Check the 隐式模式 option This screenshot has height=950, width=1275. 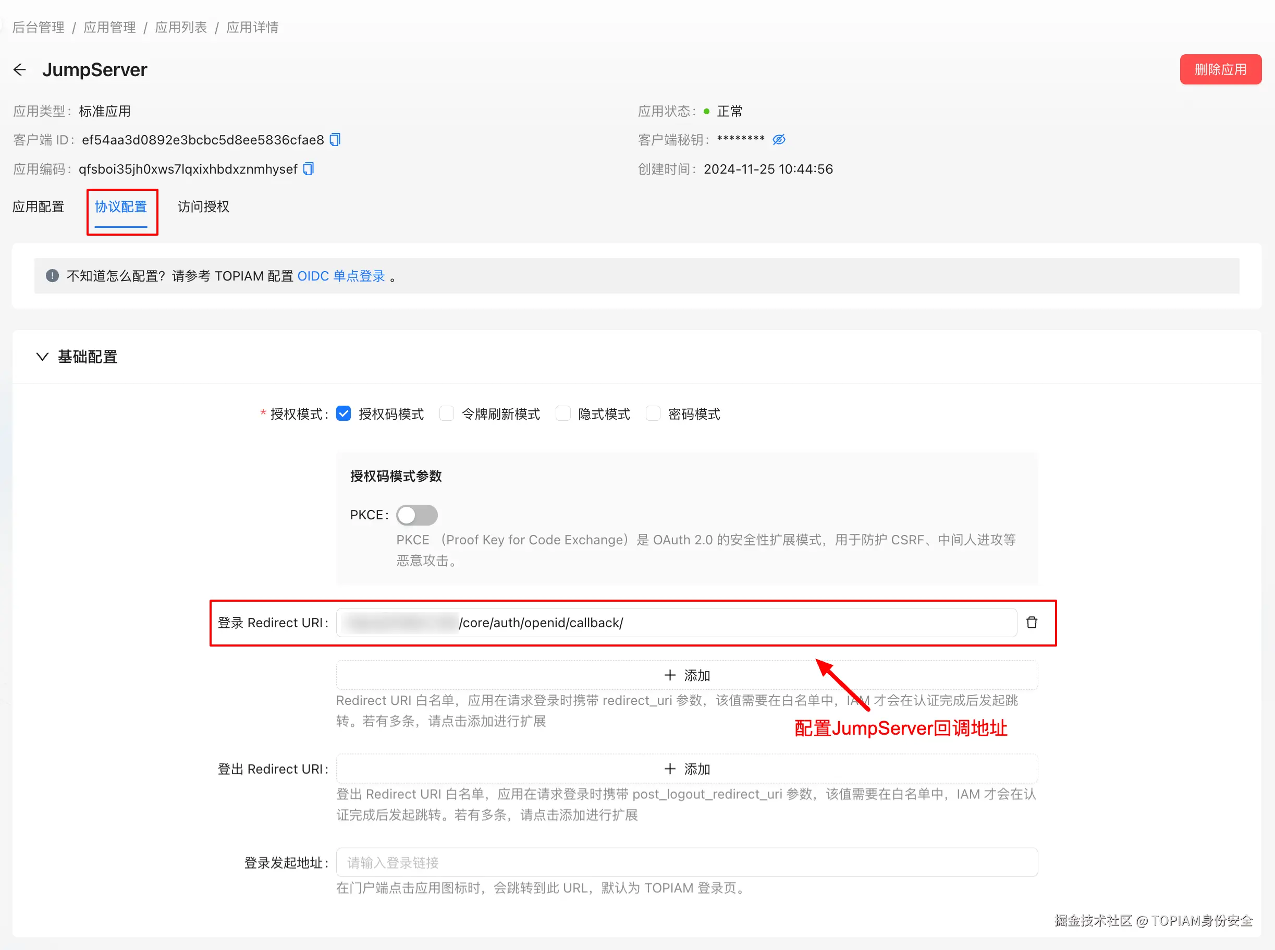(563, 414)
